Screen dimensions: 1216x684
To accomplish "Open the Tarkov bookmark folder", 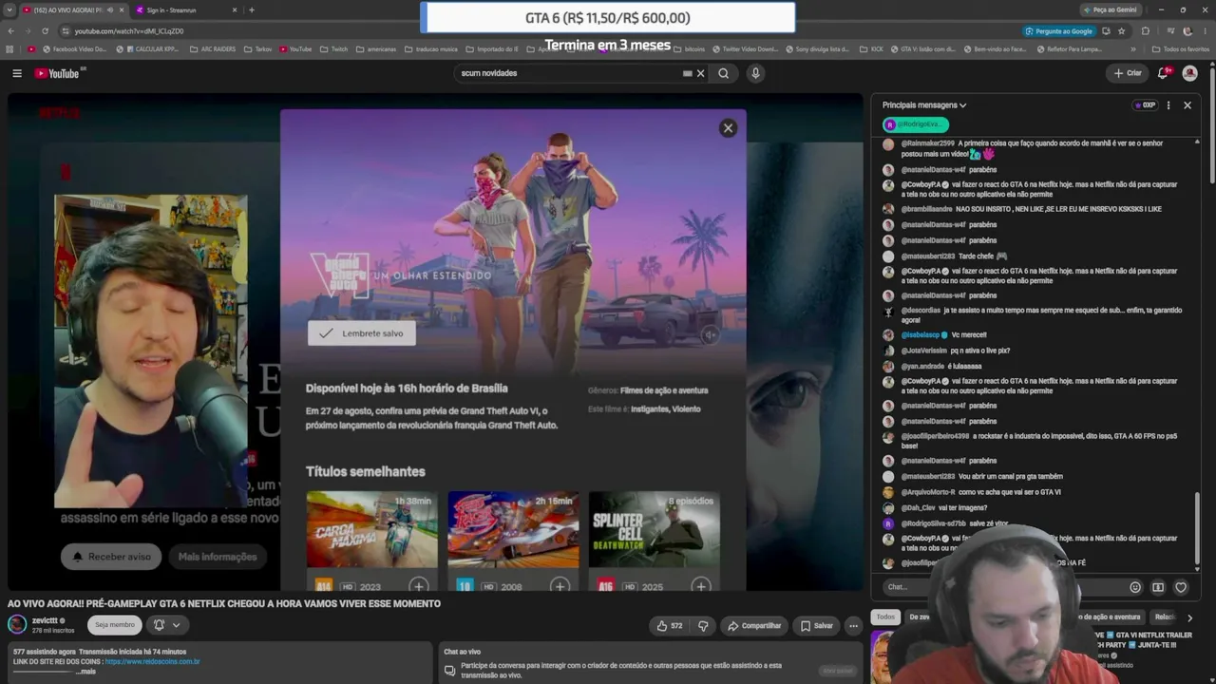I will 257,49.
